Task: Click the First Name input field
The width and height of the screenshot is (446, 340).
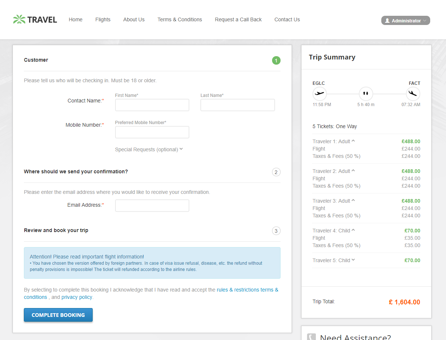Action: tap(152, 105)
